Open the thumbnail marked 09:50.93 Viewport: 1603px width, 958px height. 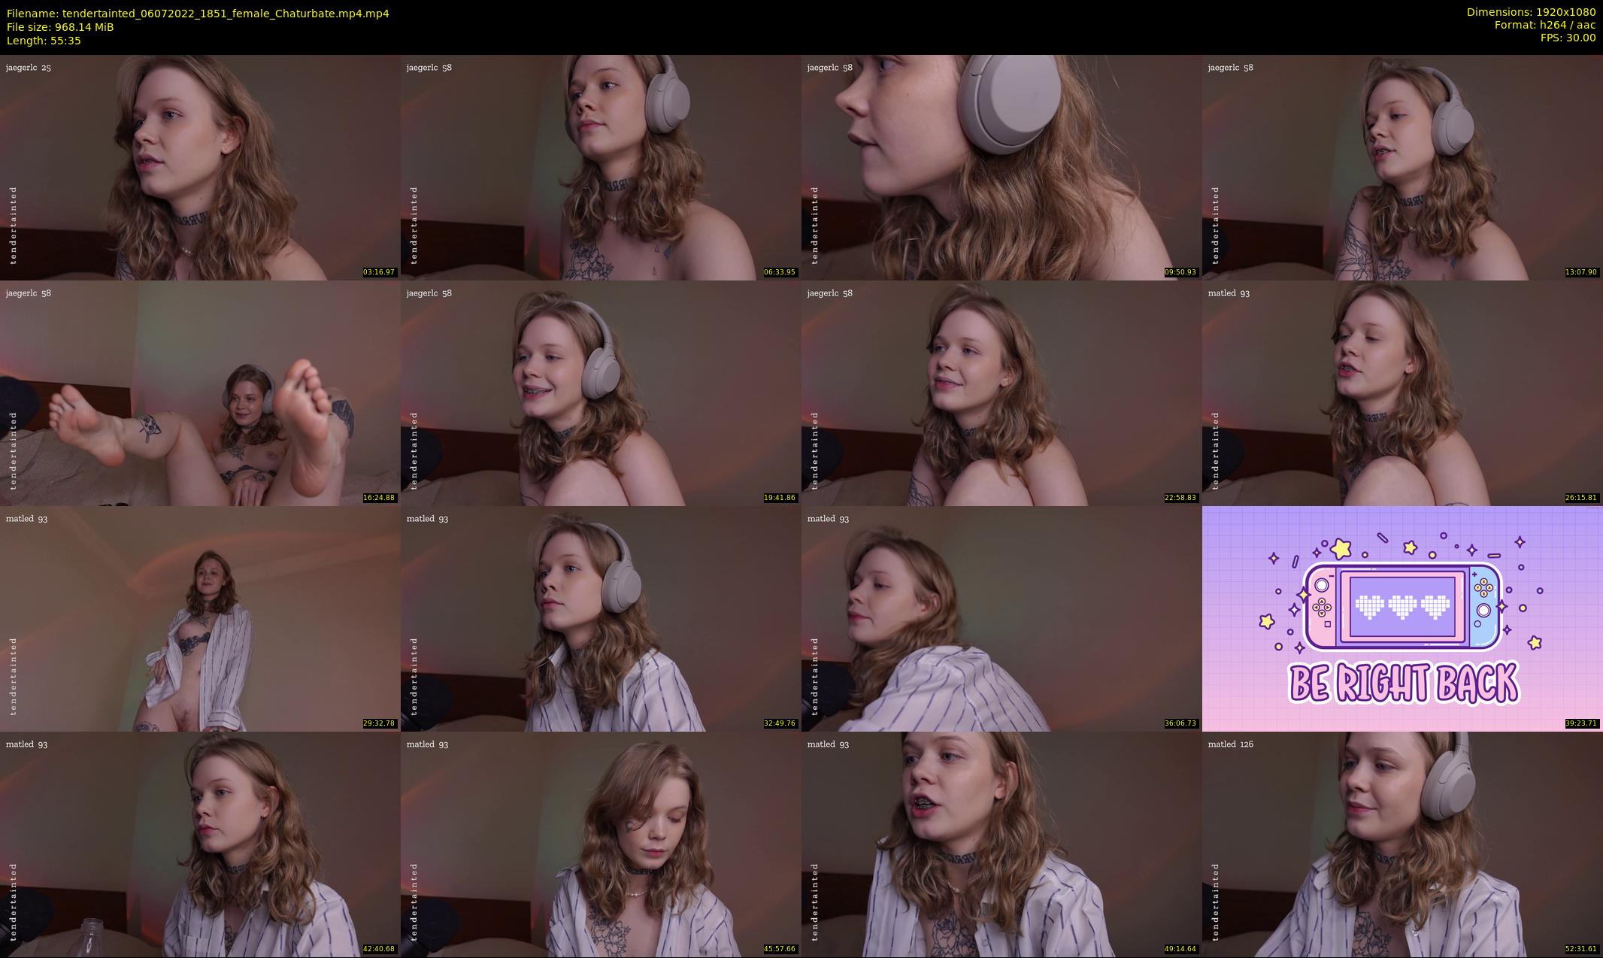1001,167
